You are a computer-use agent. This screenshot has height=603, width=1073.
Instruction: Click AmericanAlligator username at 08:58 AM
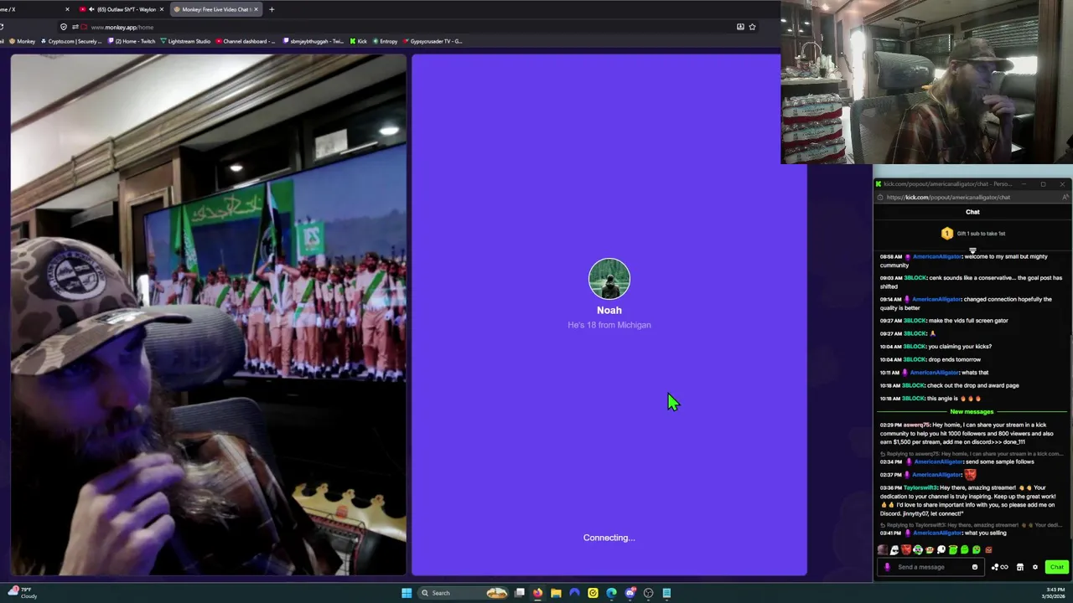coord(937,257)
